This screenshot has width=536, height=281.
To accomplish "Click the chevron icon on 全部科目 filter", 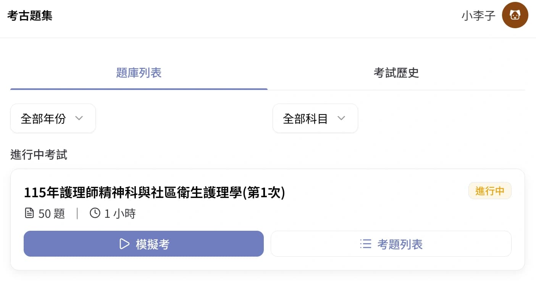I will pyautogui.click(x=341, y=118).
